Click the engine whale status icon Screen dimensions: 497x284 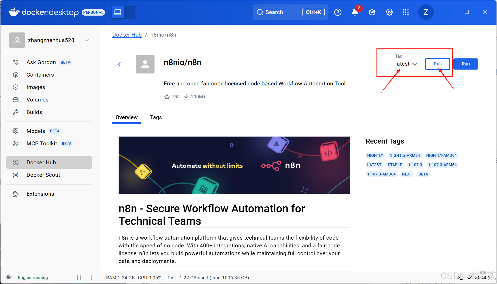pos(9,277)
